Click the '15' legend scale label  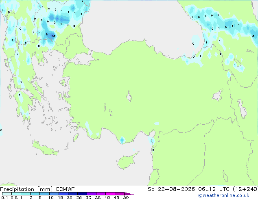(60, 197)
